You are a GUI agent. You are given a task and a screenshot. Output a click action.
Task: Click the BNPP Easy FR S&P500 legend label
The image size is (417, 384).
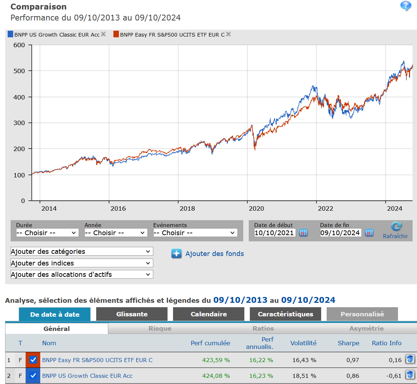172,35
